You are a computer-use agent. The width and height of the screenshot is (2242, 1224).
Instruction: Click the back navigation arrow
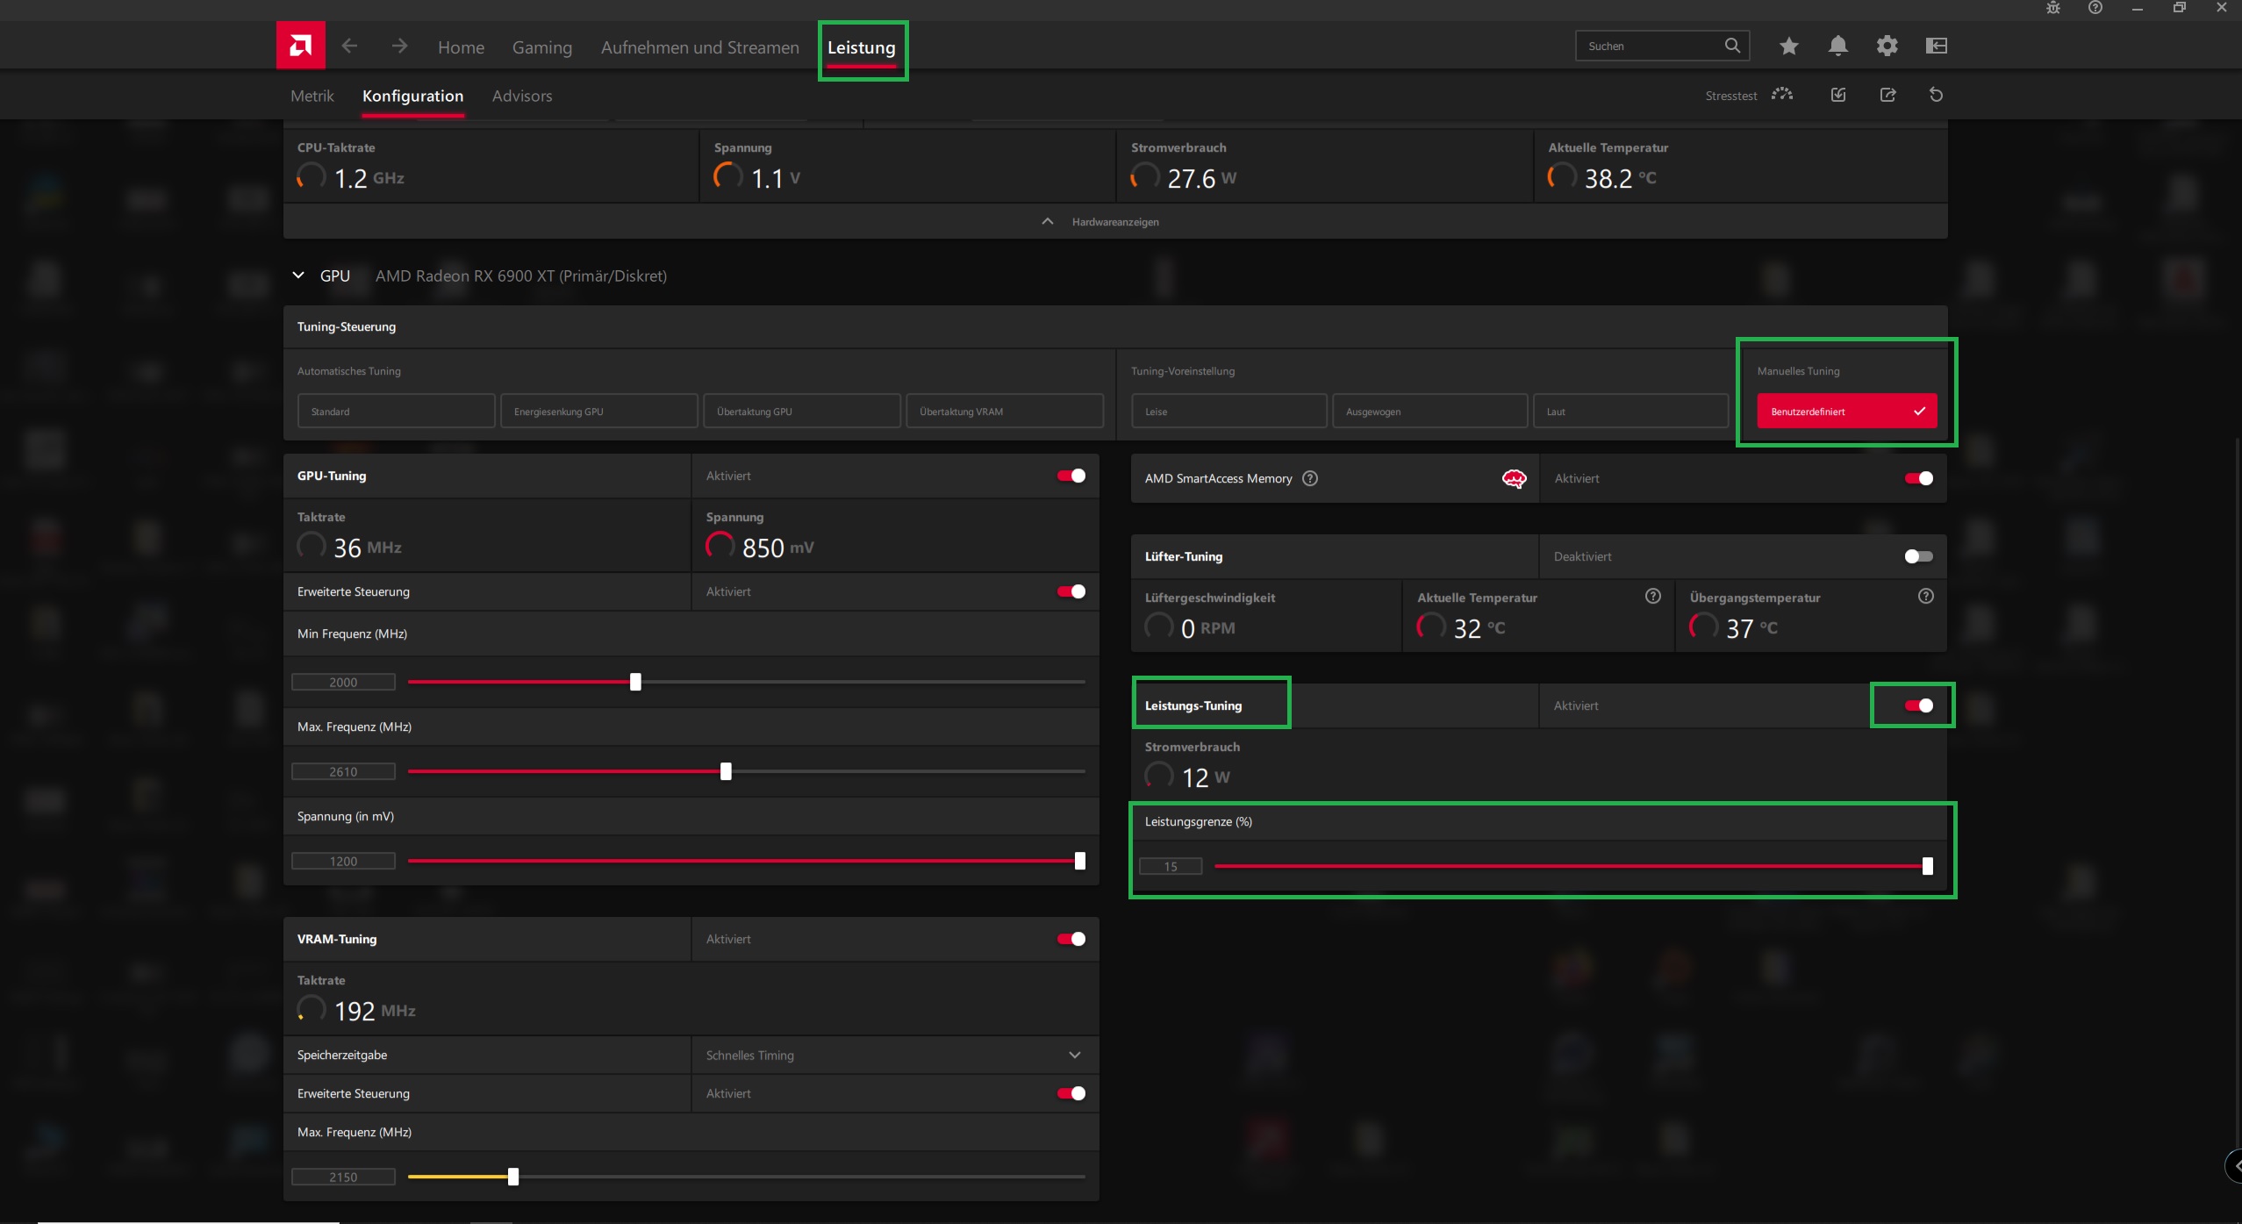(x=349, y=46)
